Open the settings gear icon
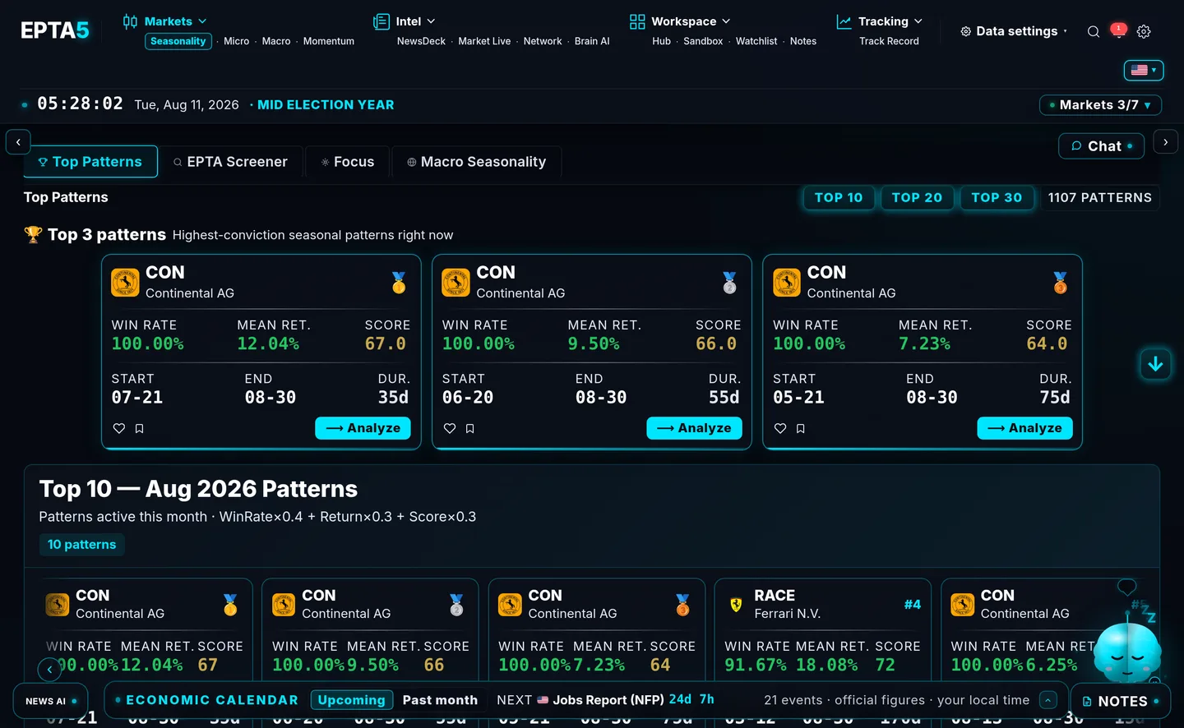Viewport: 1184px width, 728px height. point(1144,31)
